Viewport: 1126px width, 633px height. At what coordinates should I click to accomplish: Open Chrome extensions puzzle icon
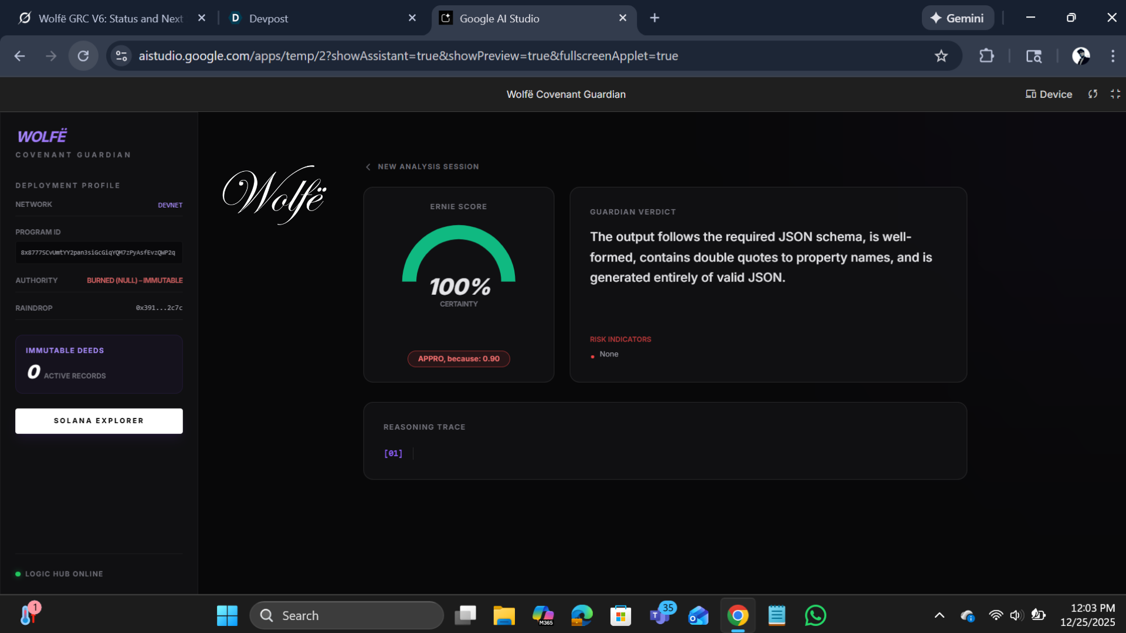(986, 56)
